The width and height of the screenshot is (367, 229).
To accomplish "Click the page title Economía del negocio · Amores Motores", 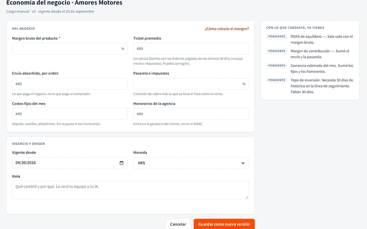I will pos(64,3).
